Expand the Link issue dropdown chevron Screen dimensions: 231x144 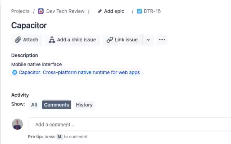click(x=148, y=40)
